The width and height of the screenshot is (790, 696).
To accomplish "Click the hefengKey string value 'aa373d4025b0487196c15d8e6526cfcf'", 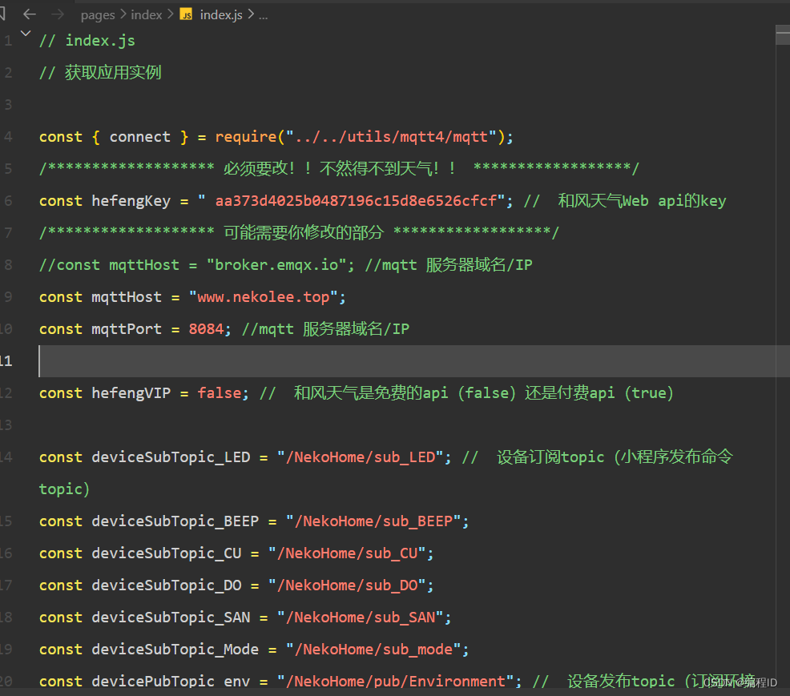I will [356, 201].
